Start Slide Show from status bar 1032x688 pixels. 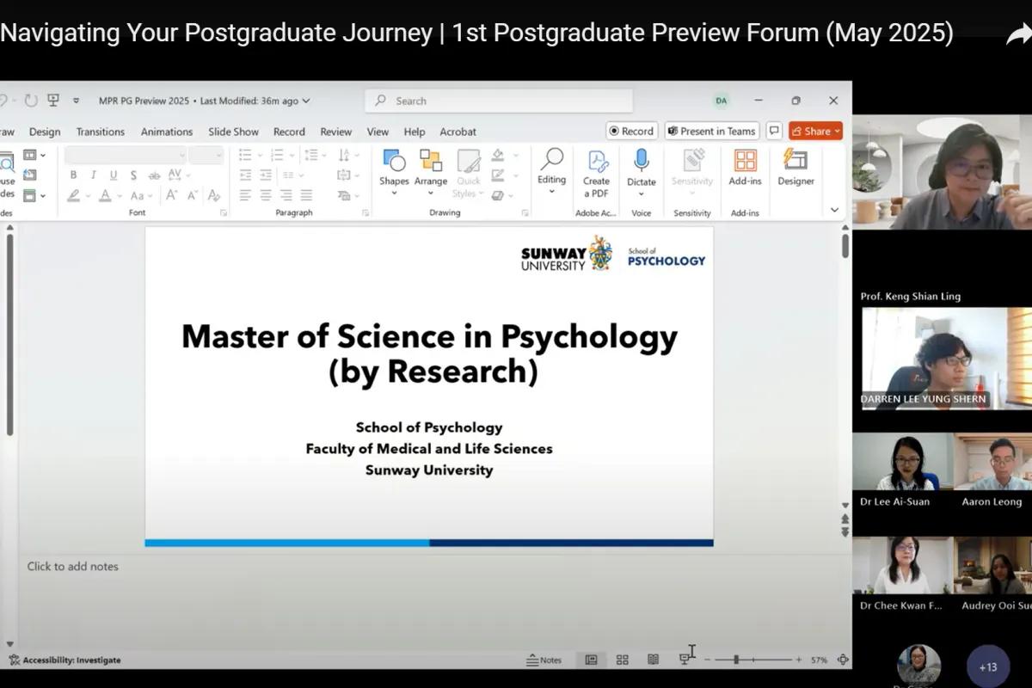(685, 660)
